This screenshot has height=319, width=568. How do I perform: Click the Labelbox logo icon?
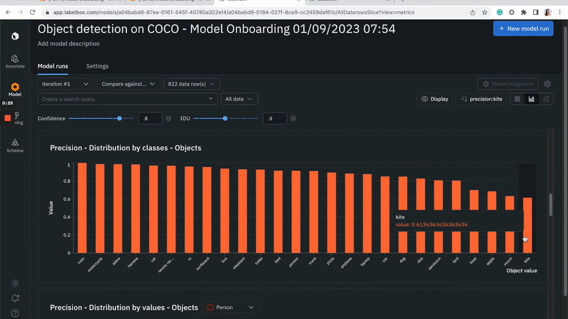(x=15, y=36)
